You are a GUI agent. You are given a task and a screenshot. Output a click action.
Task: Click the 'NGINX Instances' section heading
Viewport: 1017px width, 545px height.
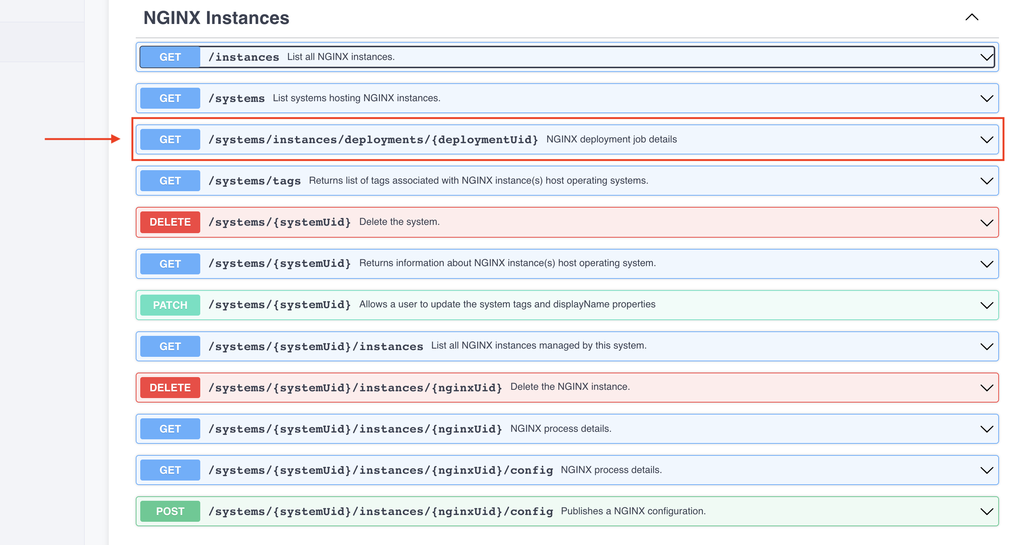(x=216, y=18)
